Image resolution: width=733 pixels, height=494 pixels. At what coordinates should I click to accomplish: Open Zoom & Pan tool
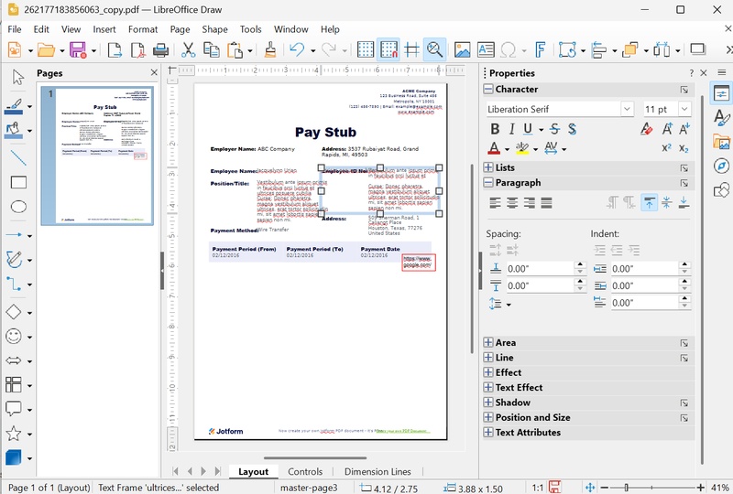click(434, 49)
